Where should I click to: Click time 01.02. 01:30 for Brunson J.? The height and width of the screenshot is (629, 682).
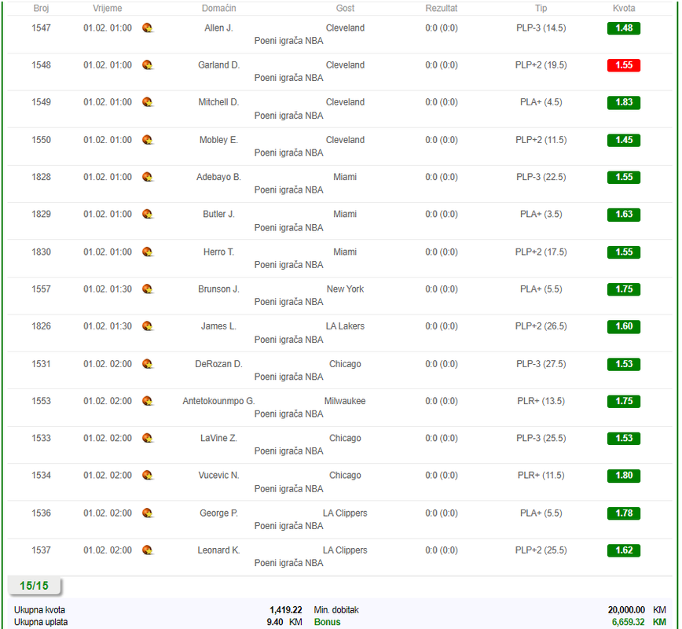108,289
